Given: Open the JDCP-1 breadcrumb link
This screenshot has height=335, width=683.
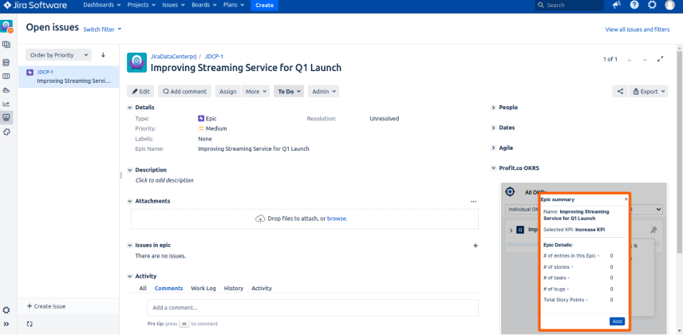Looking at the screenshot, I should (x=214, y=56).
